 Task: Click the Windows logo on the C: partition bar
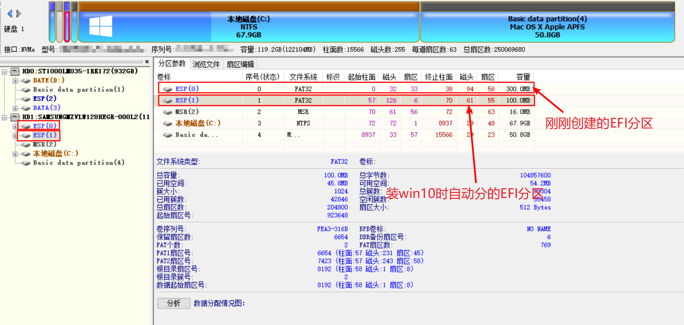(x=101, y=27)
